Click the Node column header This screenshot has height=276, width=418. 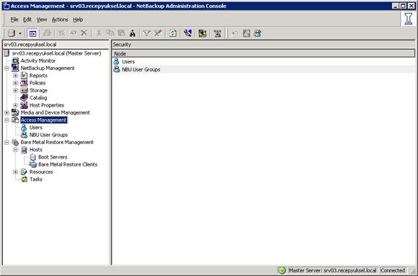[263, 53]
